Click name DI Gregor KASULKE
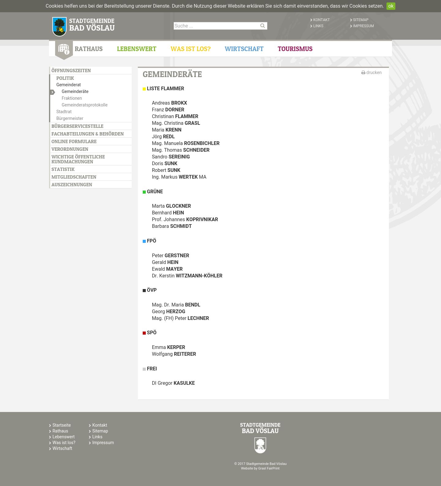Viewport: 441px width, 486px height. (173, 383)
